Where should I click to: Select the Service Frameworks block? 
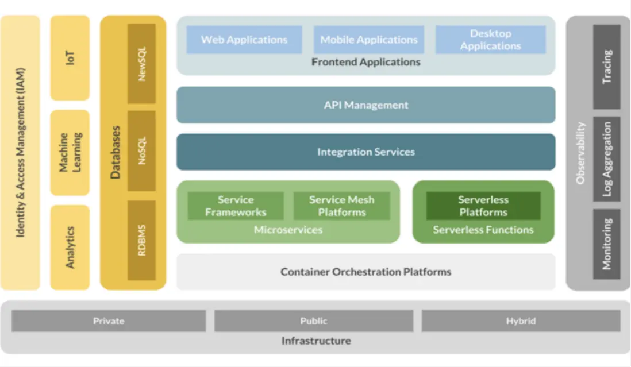236,206
